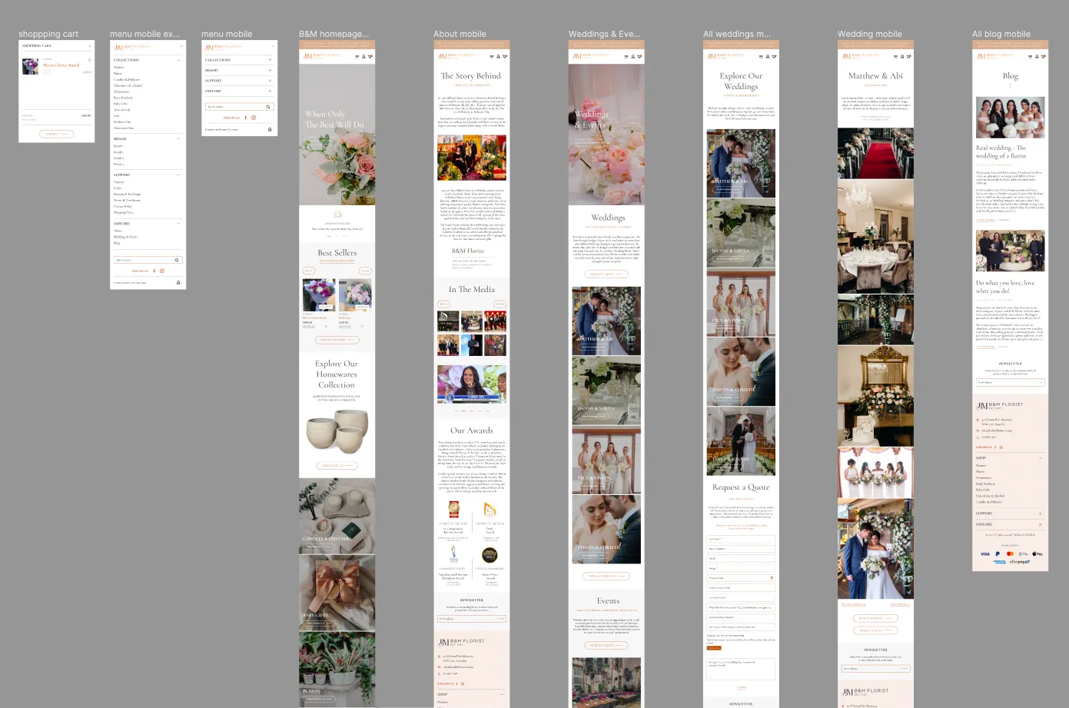1069x708 pixels.
Task: Collapse Support section in menu mobile expanded
Action: [x=178, y=175]
